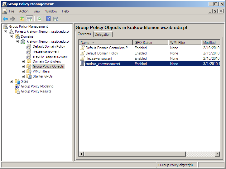Screen dimensions: 226x169
Task: Click the horizontal scrollbar right arrow
Action: tap(217, 154)
